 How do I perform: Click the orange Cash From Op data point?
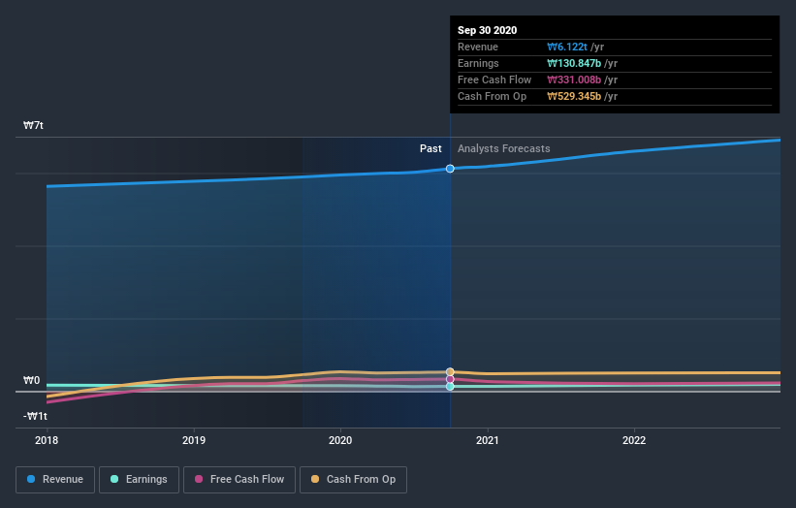(x=450, y=372)
